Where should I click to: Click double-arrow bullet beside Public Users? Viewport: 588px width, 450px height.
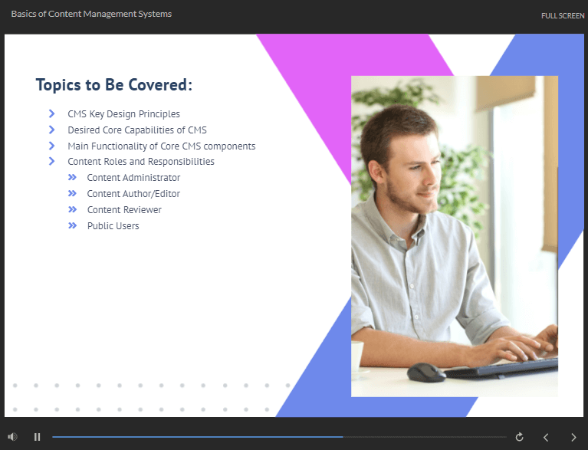click(72, 225)
